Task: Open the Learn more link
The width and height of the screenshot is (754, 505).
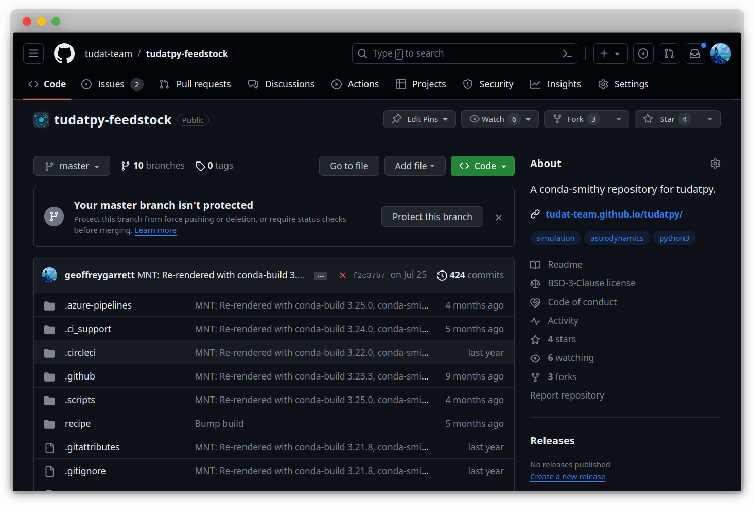Action: click(155, 230)
